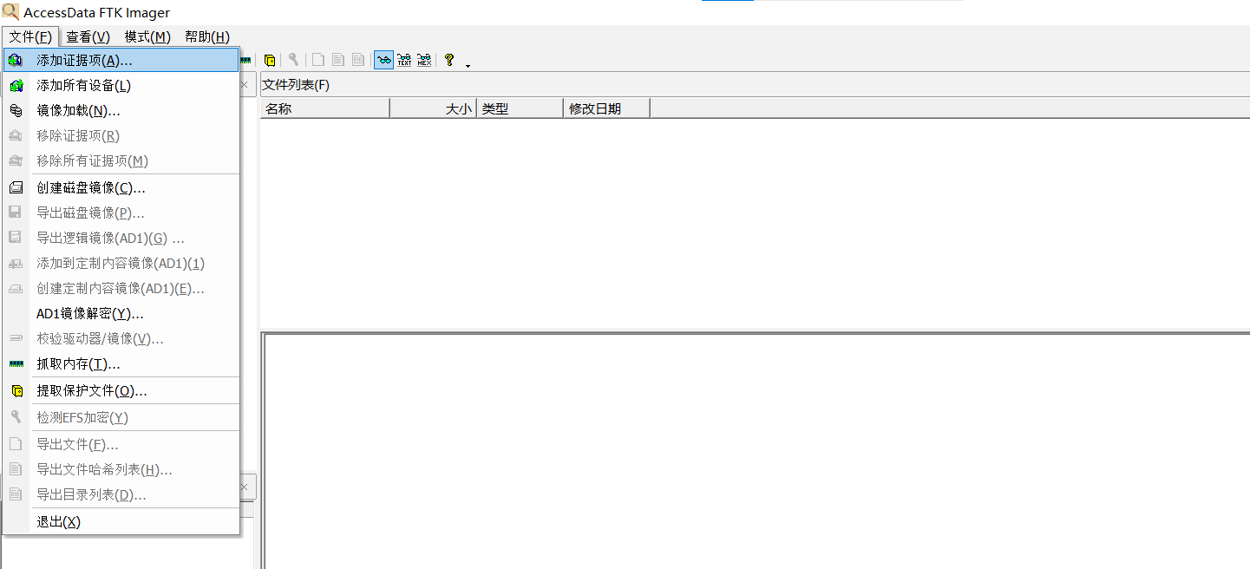The width and height of the screenshot is (1250, 569).
Task: Open the 查看(V) menu
Action: [x=88, y=36]
